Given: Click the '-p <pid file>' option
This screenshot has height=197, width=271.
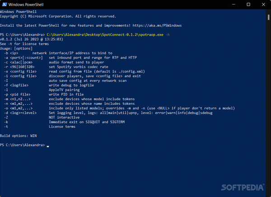Looking at the screenshot, I should pos(17,94).
